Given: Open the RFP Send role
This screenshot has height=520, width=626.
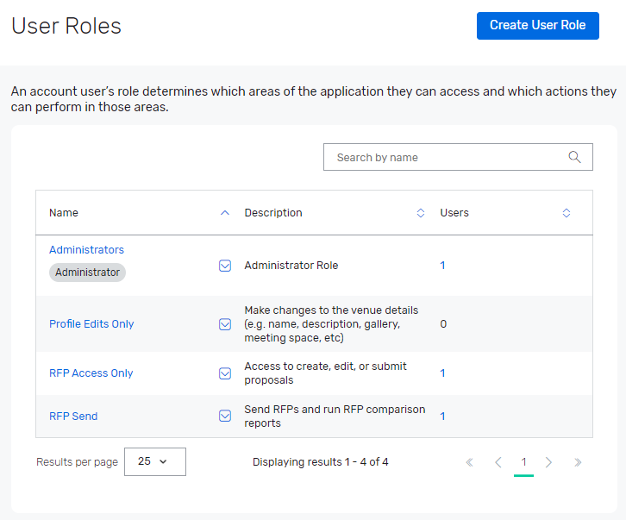Looking at the screenshot, I should 73,416.
